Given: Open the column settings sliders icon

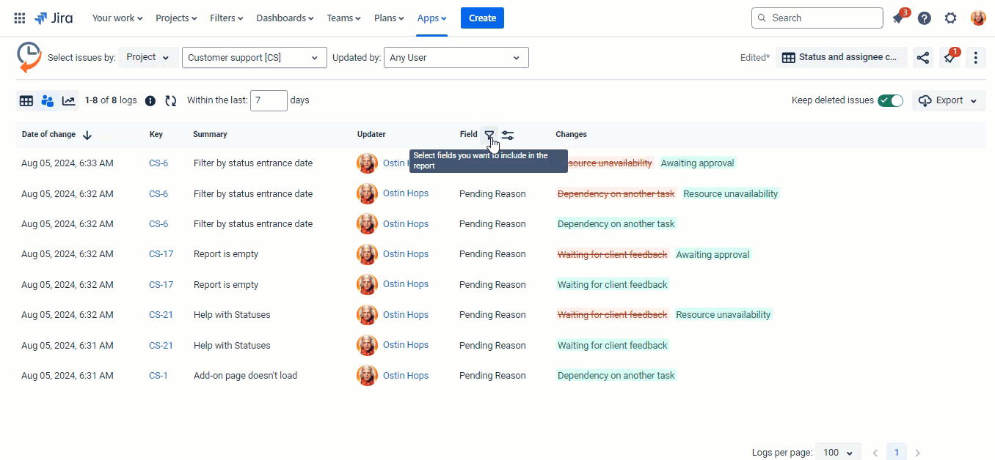Looking at the screenshot, I should pyautogui.click(x=508, y=135).
